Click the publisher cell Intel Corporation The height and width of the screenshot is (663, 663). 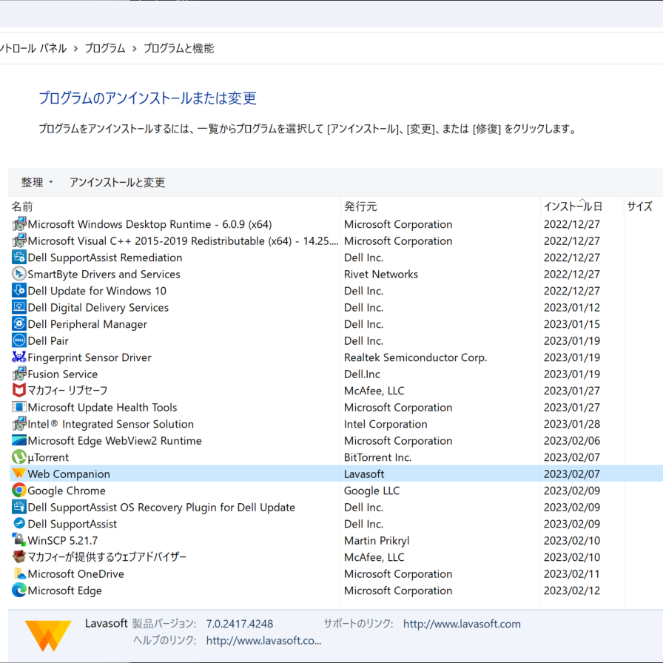pos(386,424)
